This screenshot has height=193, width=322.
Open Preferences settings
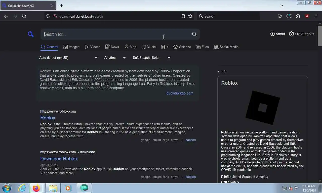tap(302, 34)
